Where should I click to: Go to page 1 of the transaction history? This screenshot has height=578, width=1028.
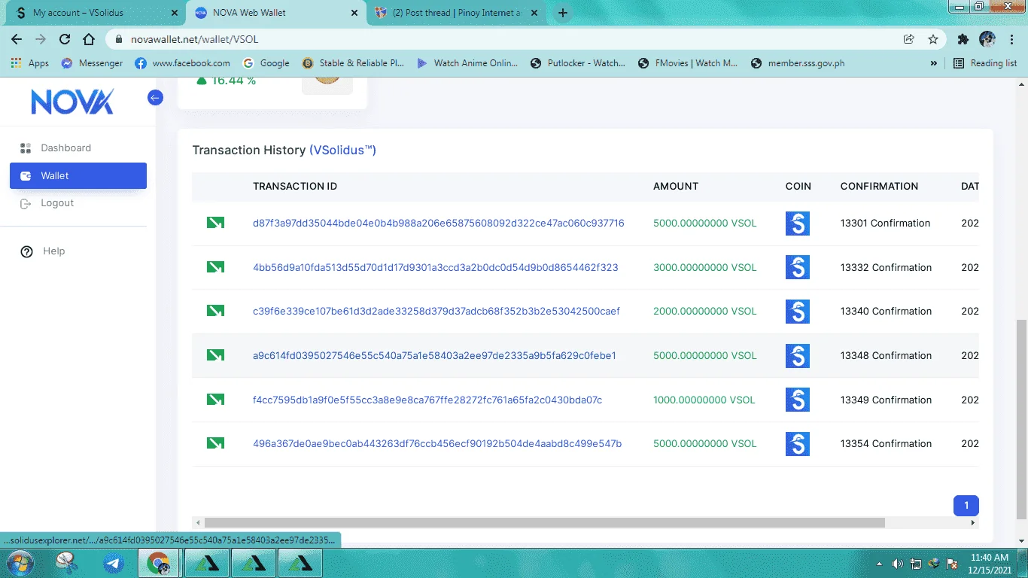coord(966,506)
